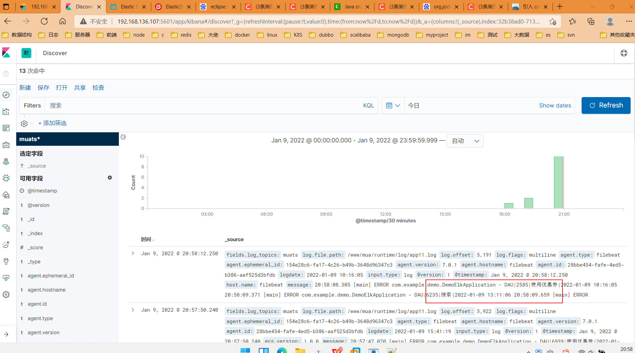Click the Refresh button

pos(606,105)
